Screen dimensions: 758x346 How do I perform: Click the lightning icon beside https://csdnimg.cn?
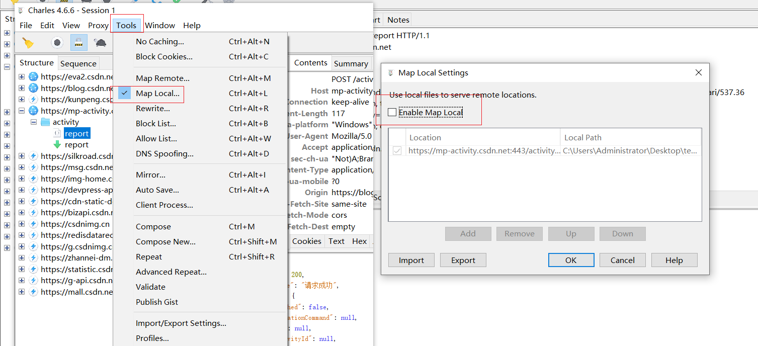33,224
